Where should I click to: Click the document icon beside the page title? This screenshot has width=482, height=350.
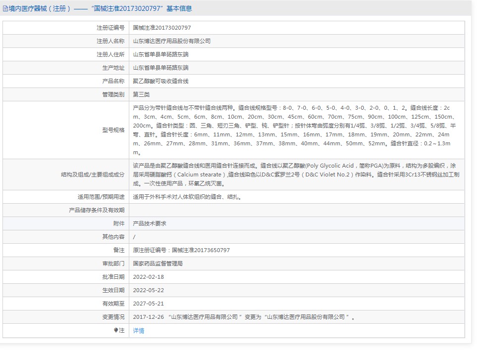coord(5,8)
